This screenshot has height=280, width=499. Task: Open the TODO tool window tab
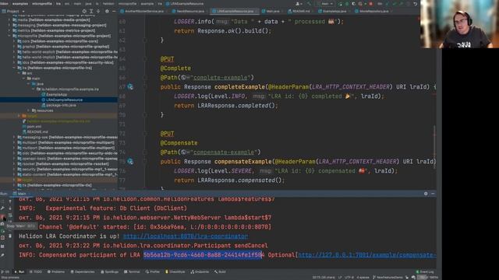coord(36,271)
